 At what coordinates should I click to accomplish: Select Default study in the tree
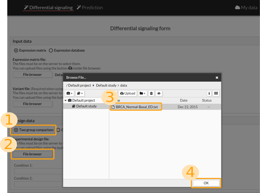tap(86, 106)
